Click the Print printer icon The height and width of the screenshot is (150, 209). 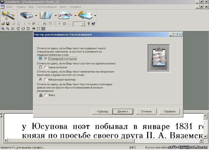tap(14, 24)
